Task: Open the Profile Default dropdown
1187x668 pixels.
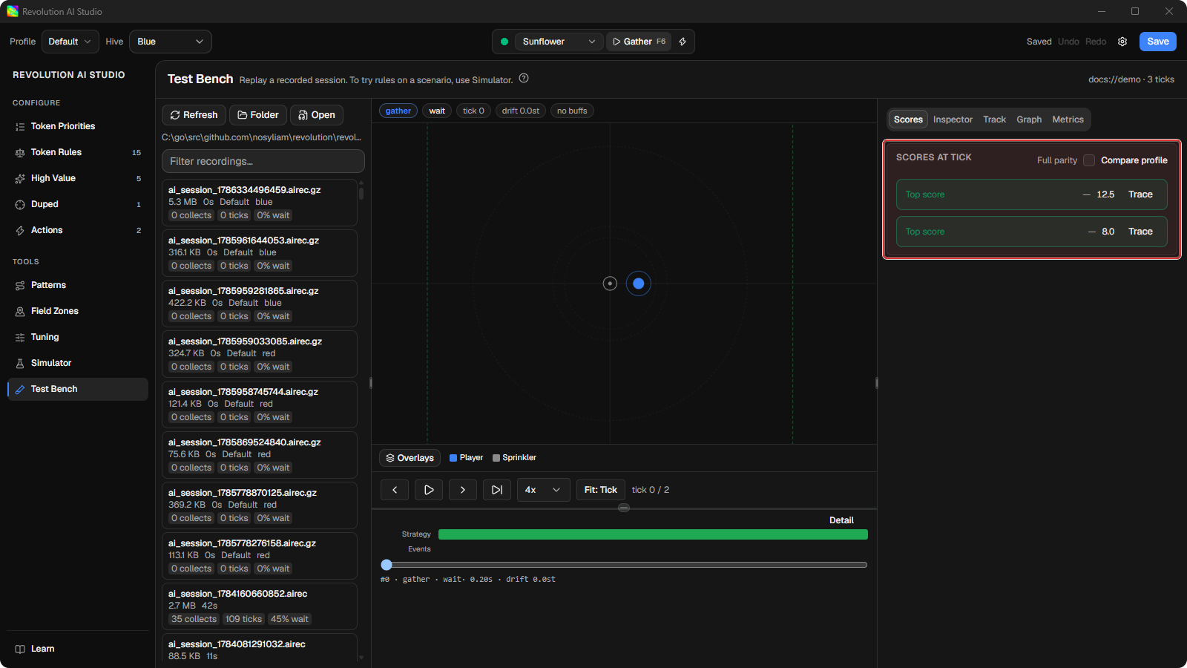Action: [x=70, y=42]
